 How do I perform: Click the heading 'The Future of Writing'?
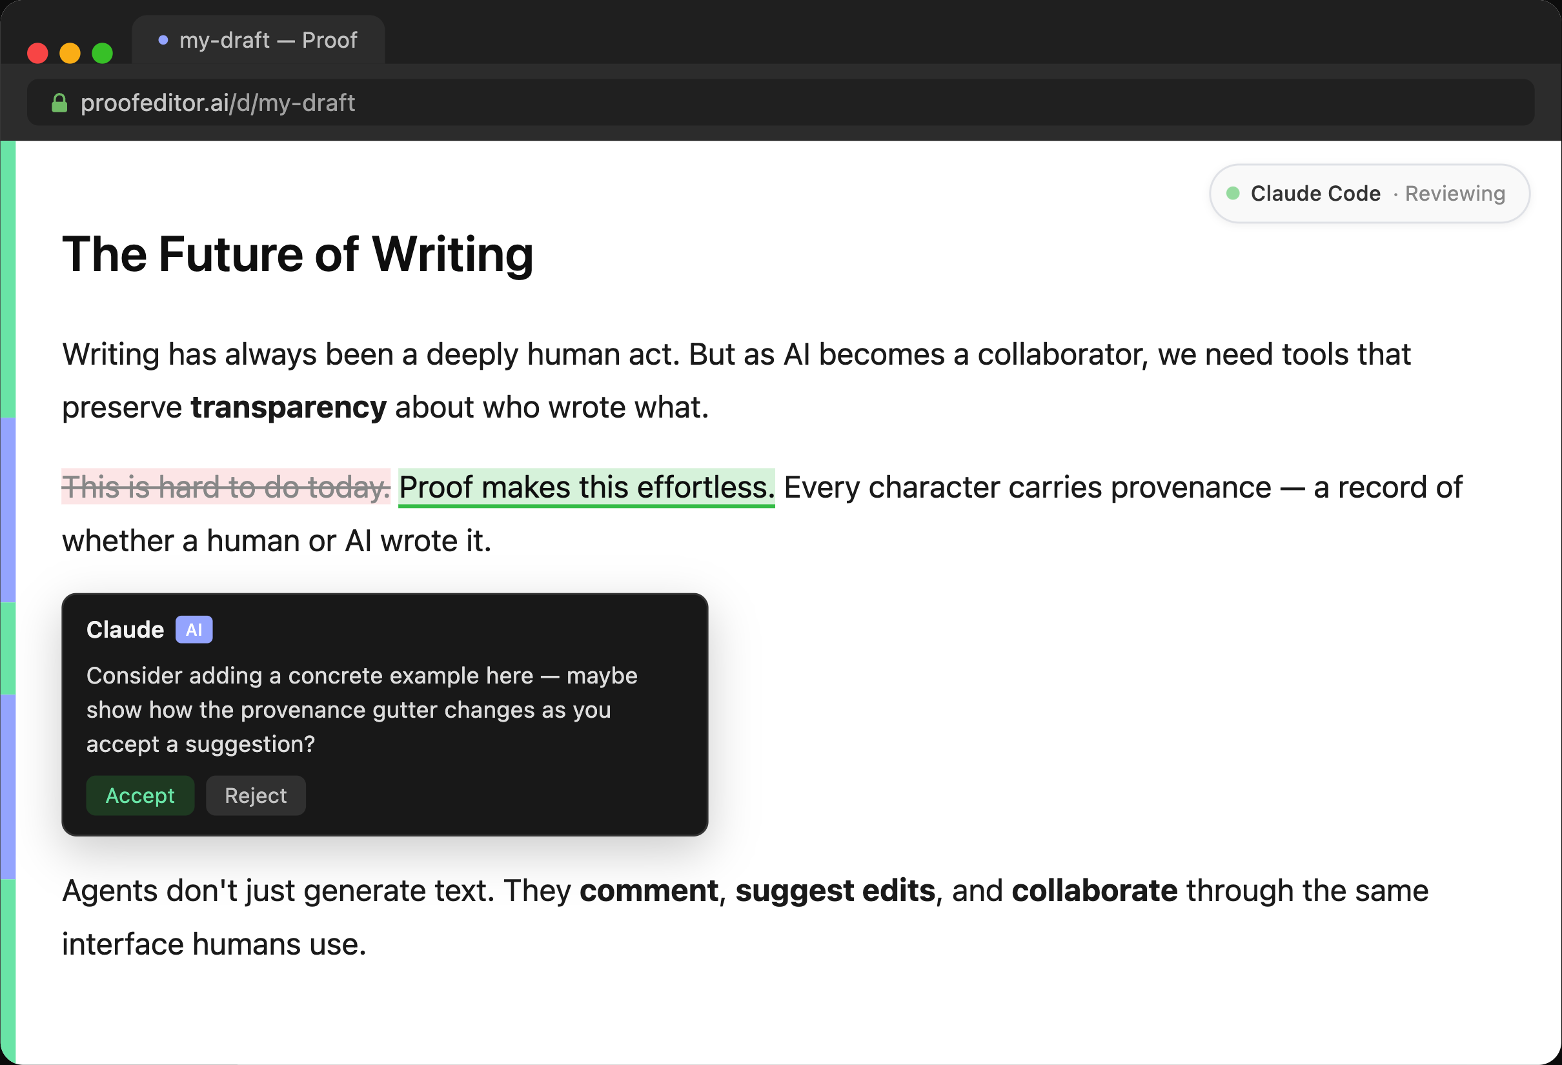(x=298, y=255)
